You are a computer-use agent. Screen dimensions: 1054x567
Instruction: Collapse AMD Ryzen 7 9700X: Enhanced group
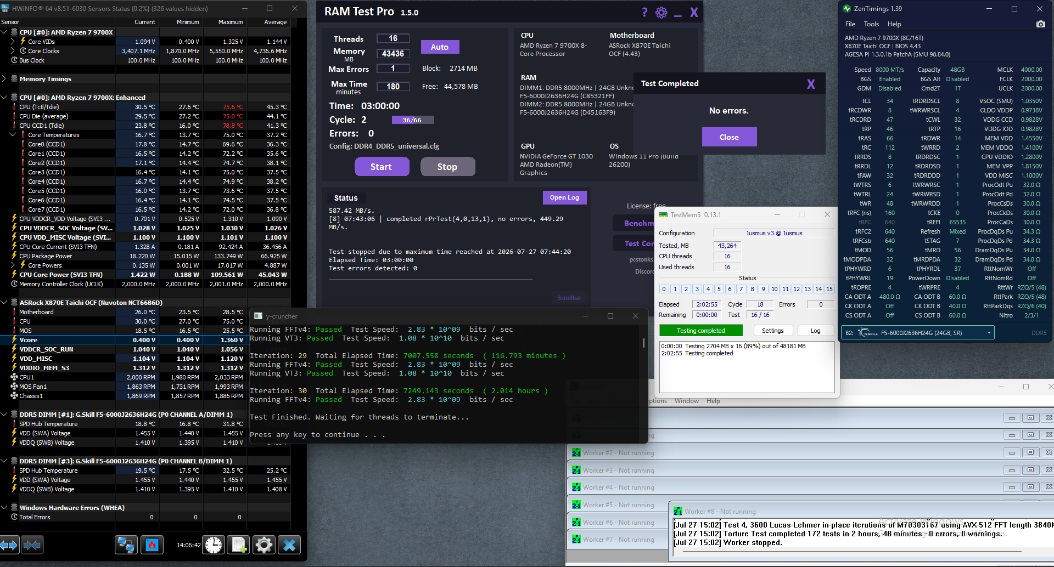coord(4,98)
